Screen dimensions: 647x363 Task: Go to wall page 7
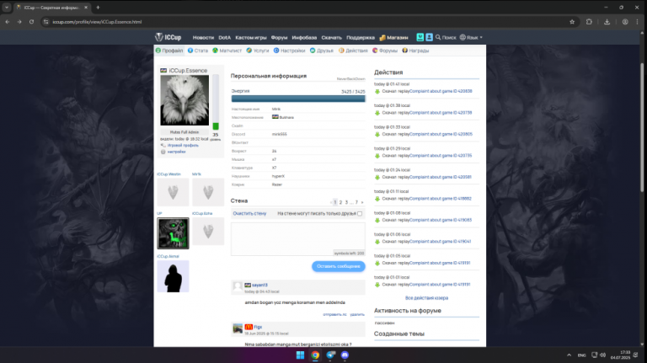(x=356, y=202)
